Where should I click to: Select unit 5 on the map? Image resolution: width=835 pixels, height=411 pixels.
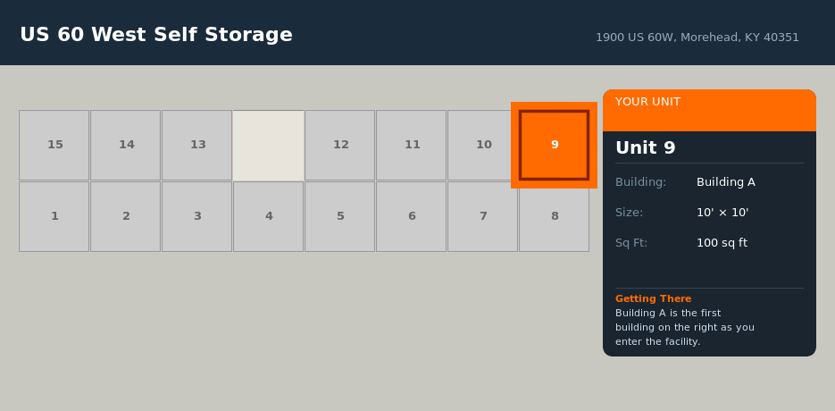(x=340, y=216)
